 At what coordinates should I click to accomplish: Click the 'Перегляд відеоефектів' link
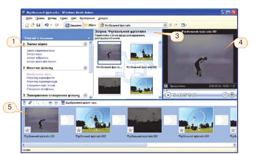tap(40, 78)
